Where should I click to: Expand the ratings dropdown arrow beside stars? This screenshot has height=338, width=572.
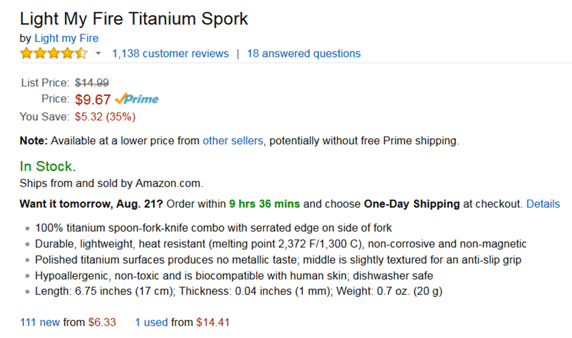tap(98, 54)
